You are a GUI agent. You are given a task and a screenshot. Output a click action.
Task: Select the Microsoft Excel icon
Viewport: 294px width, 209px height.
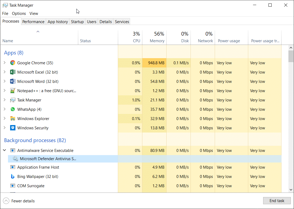[13, 72]
